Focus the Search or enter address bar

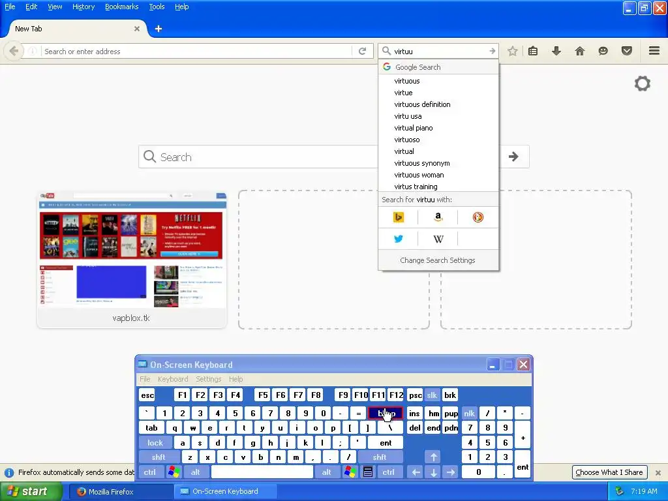pyautogui.click(x=197, y=51)
